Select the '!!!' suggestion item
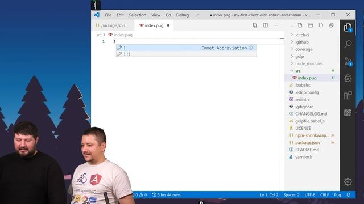 click(x=187, y=54)
